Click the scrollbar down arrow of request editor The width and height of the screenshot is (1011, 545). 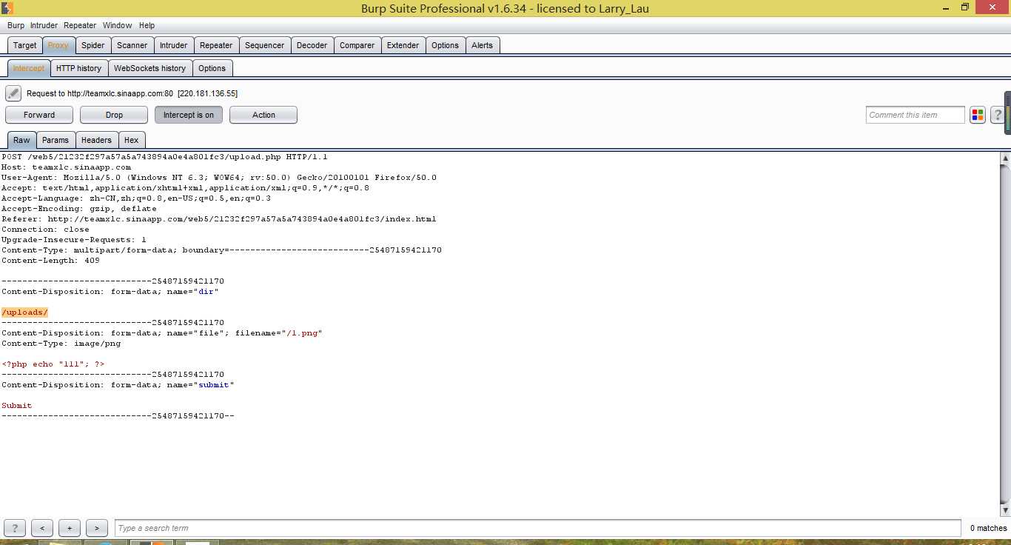click(x=1005, y=511)
